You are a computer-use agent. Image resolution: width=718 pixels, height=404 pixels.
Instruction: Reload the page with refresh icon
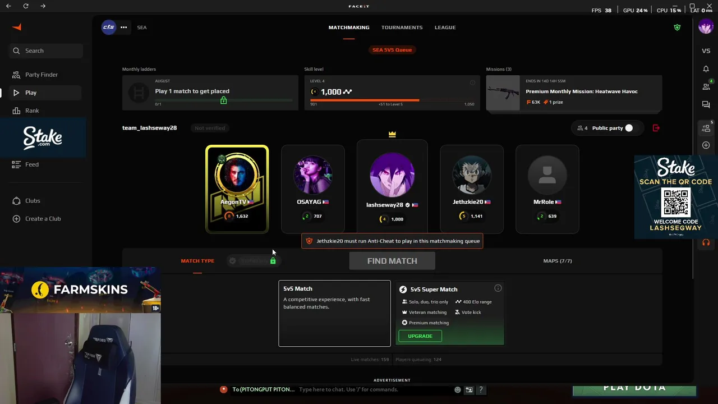(26, 6)
